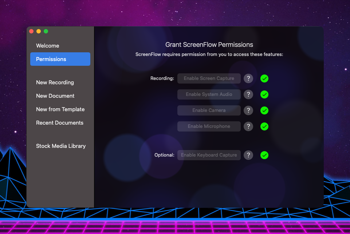
Task: Click the Grant ScreenFlow Permissions heading
Action: pyautogui.click(x=209, y=45)
